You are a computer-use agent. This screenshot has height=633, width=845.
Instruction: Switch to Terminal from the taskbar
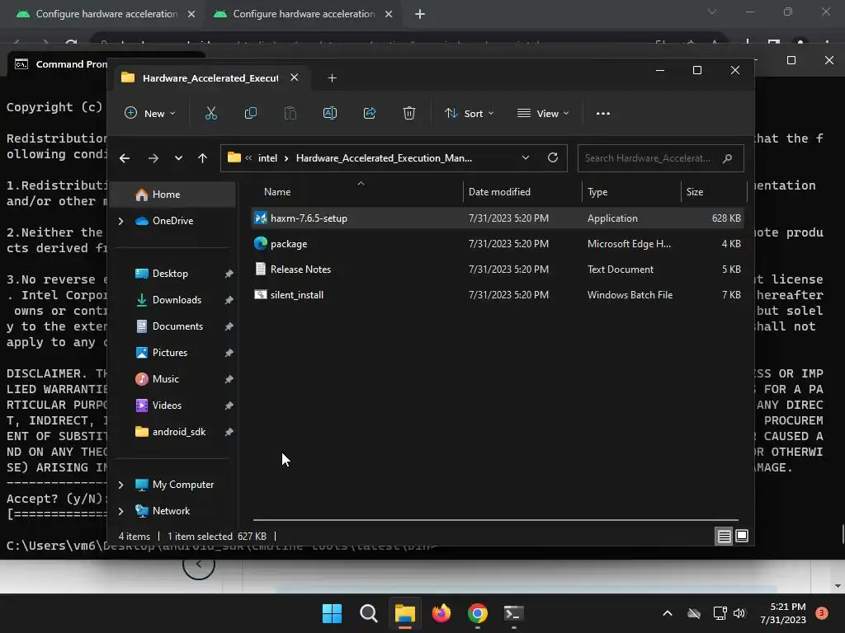click(x=513, y=613)
